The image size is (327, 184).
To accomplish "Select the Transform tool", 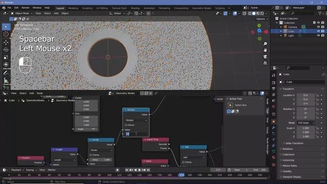I will (x=6, y=64).
